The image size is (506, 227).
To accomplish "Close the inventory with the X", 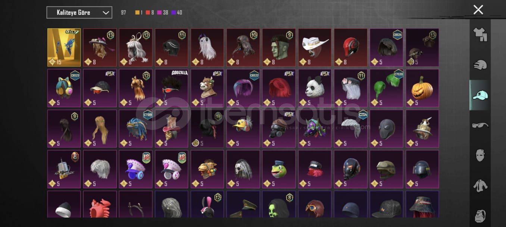I will tap(478, 10).
